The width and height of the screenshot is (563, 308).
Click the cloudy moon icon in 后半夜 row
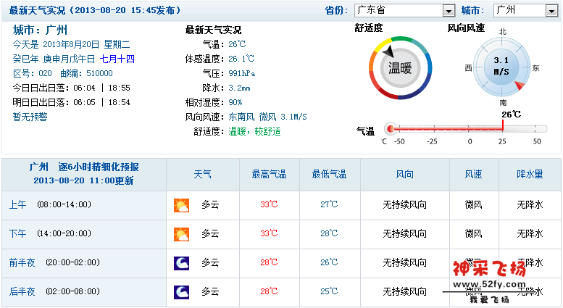pyautogui.click(x=181, y=292)
